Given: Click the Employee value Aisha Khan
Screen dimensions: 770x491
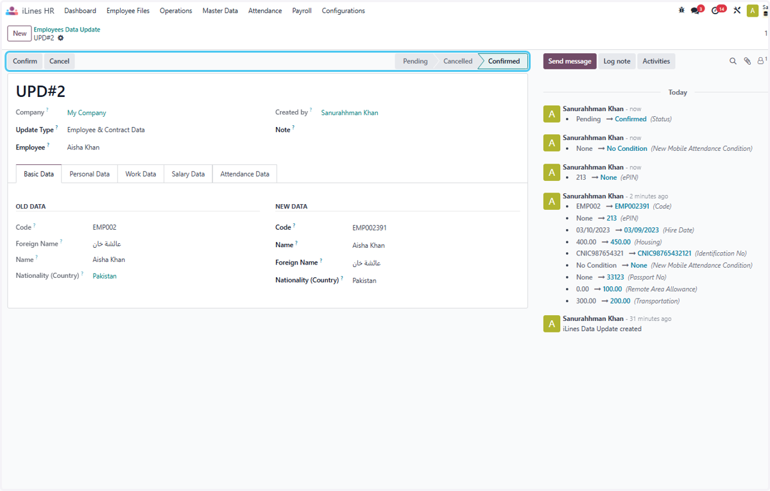Looking at the screenshot, I should pyautogui.click(x=83, y=148).
